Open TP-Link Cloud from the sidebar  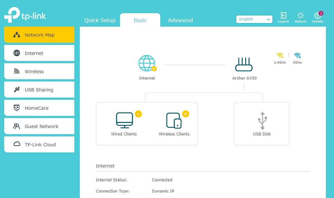[x=39, y=144]
